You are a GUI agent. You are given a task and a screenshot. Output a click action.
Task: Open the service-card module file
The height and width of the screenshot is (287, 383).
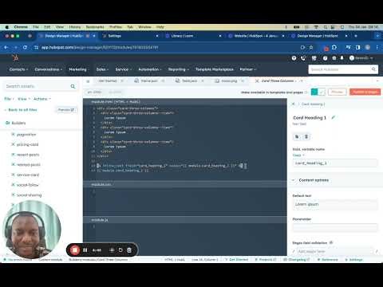pos(28,175)
